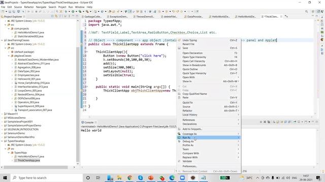
Task: Choose Quick Fix in context menu
Action: point(209,103)
